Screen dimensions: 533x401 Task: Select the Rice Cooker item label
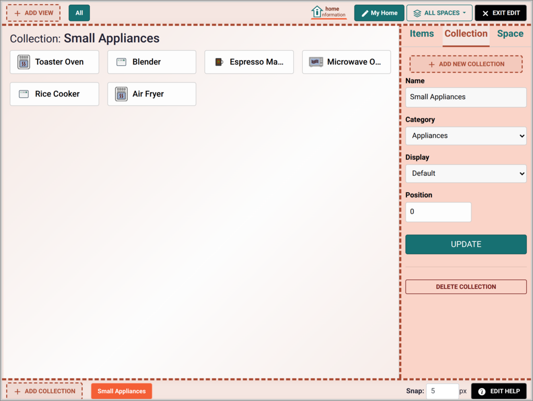click(x=57, y=94)
